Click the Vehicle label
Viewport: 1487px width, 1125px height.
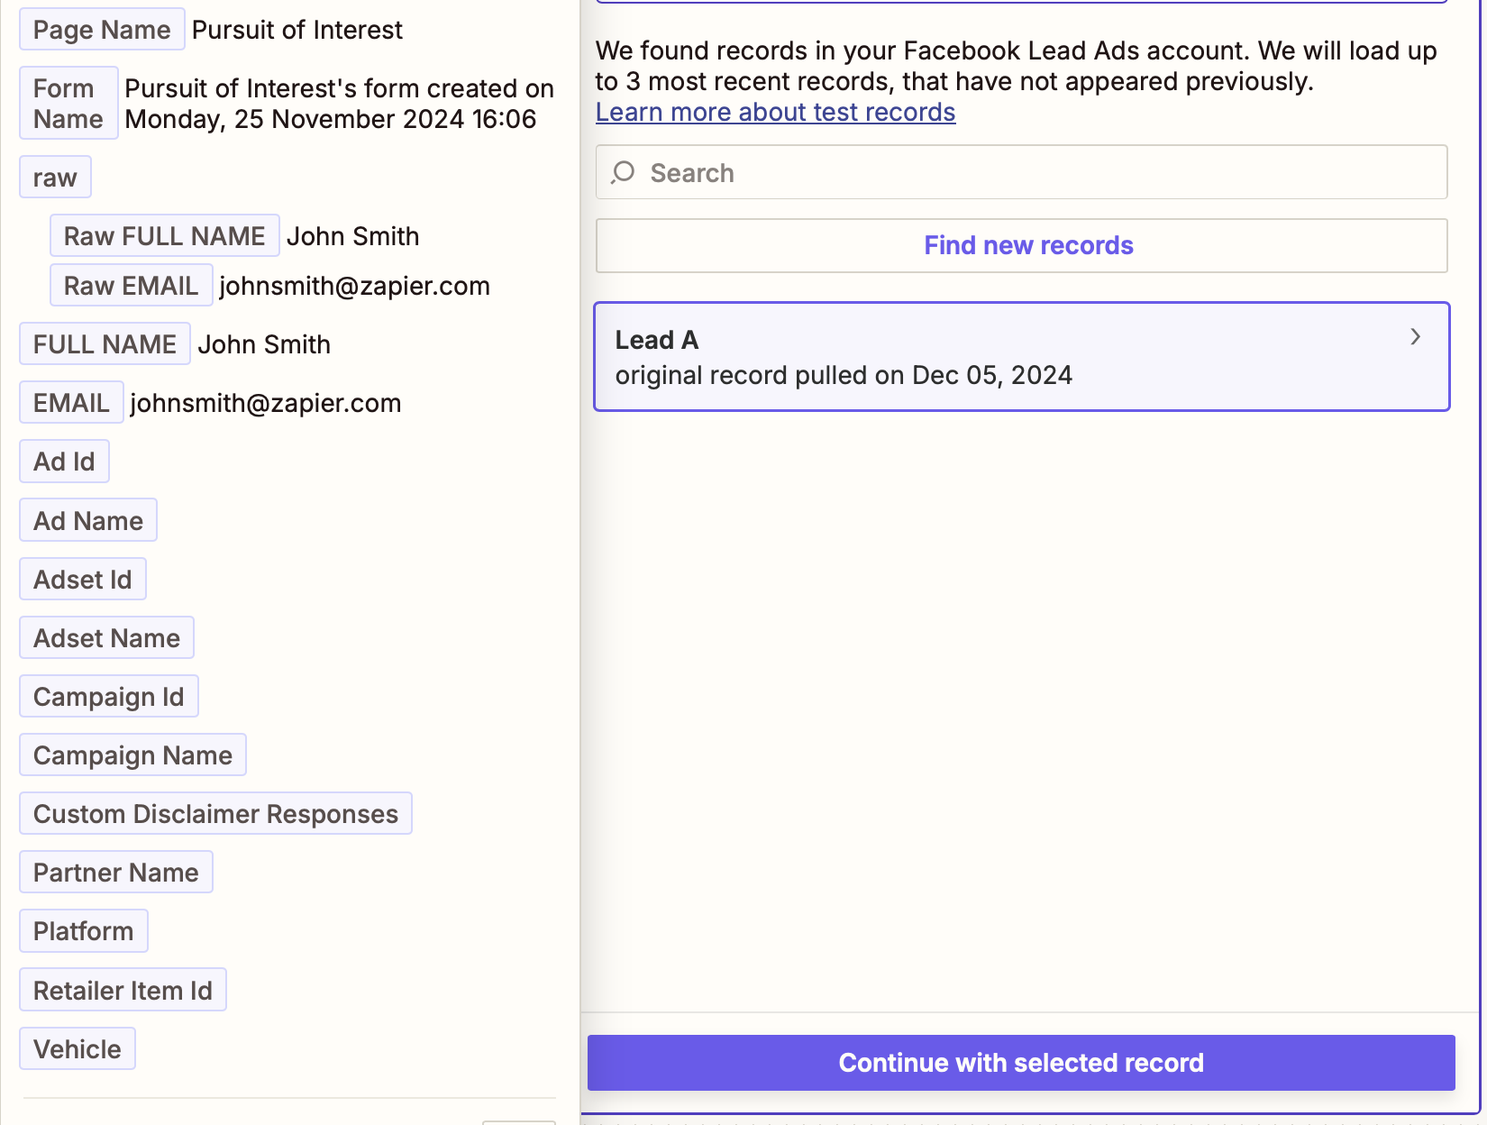78,1049
